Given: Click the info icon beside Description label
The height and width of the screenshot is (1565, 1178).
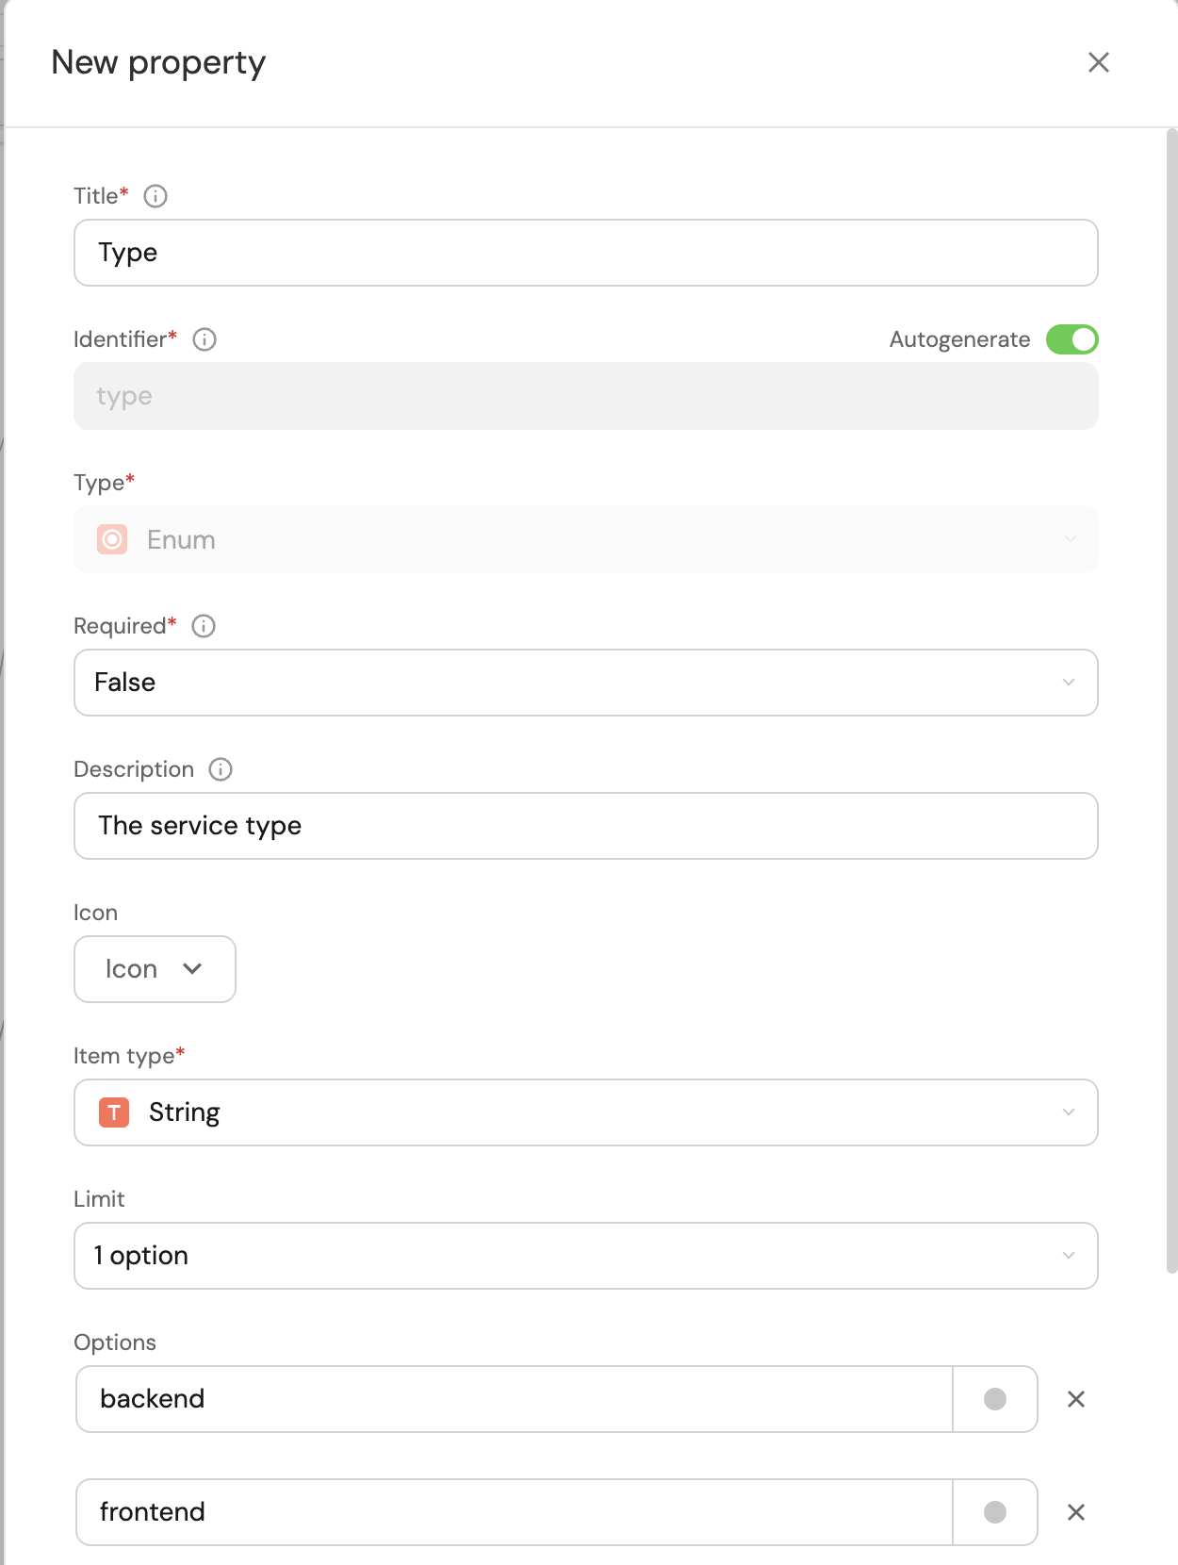Looking at the screenshot, I should (221, 769).
